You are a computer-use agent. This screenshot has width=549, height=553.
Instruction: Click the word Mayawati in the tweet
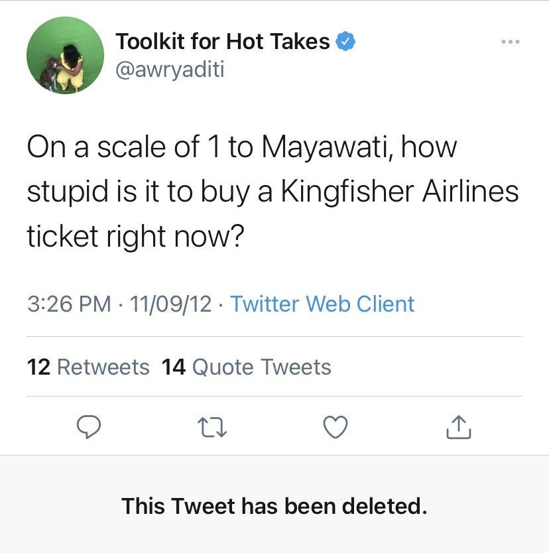click(320, 147)
